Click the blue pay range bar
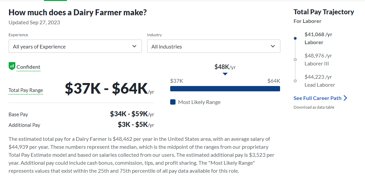The width and height of the screenshot is (365, 178). click(x=225, y=89)
